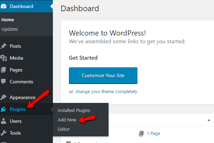214x143 pixels.
Task: Click the Customize Your Site button
Action: tap(103, 76)
